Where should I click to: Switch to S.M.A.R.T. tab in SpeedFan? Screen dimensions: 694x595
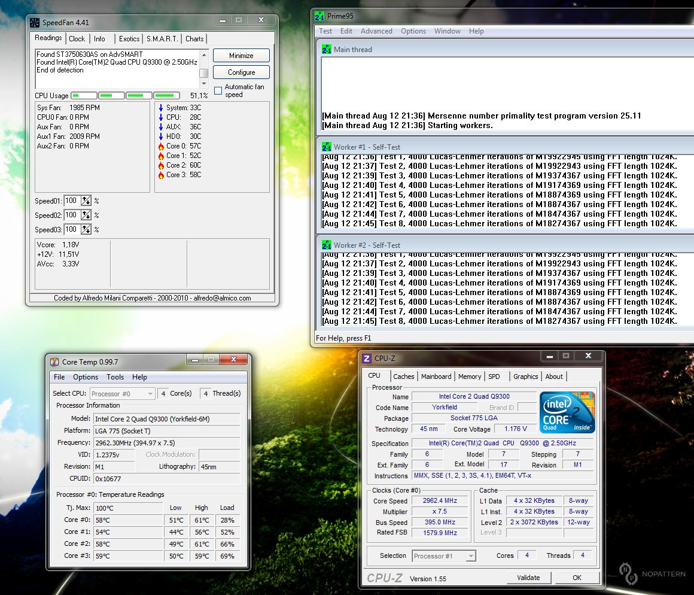[x=162, y=38]
